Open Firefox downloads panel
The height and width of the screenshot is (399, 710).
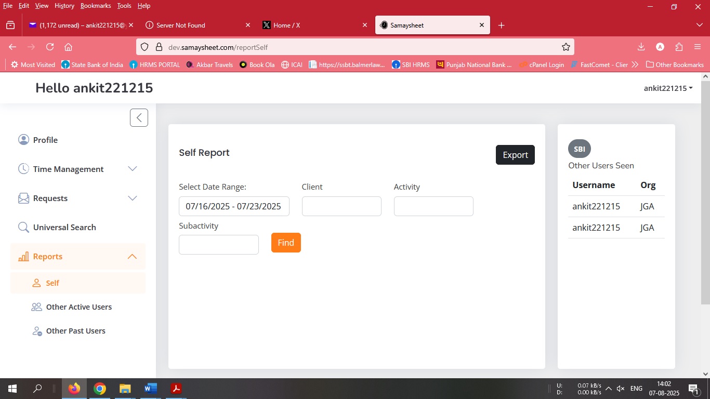click(x=641, y=47)
